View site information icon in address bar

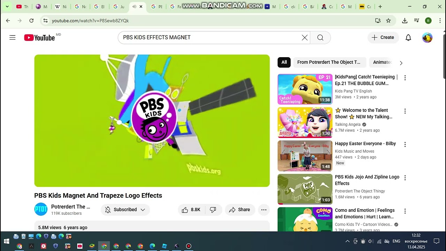click(45, 21)
